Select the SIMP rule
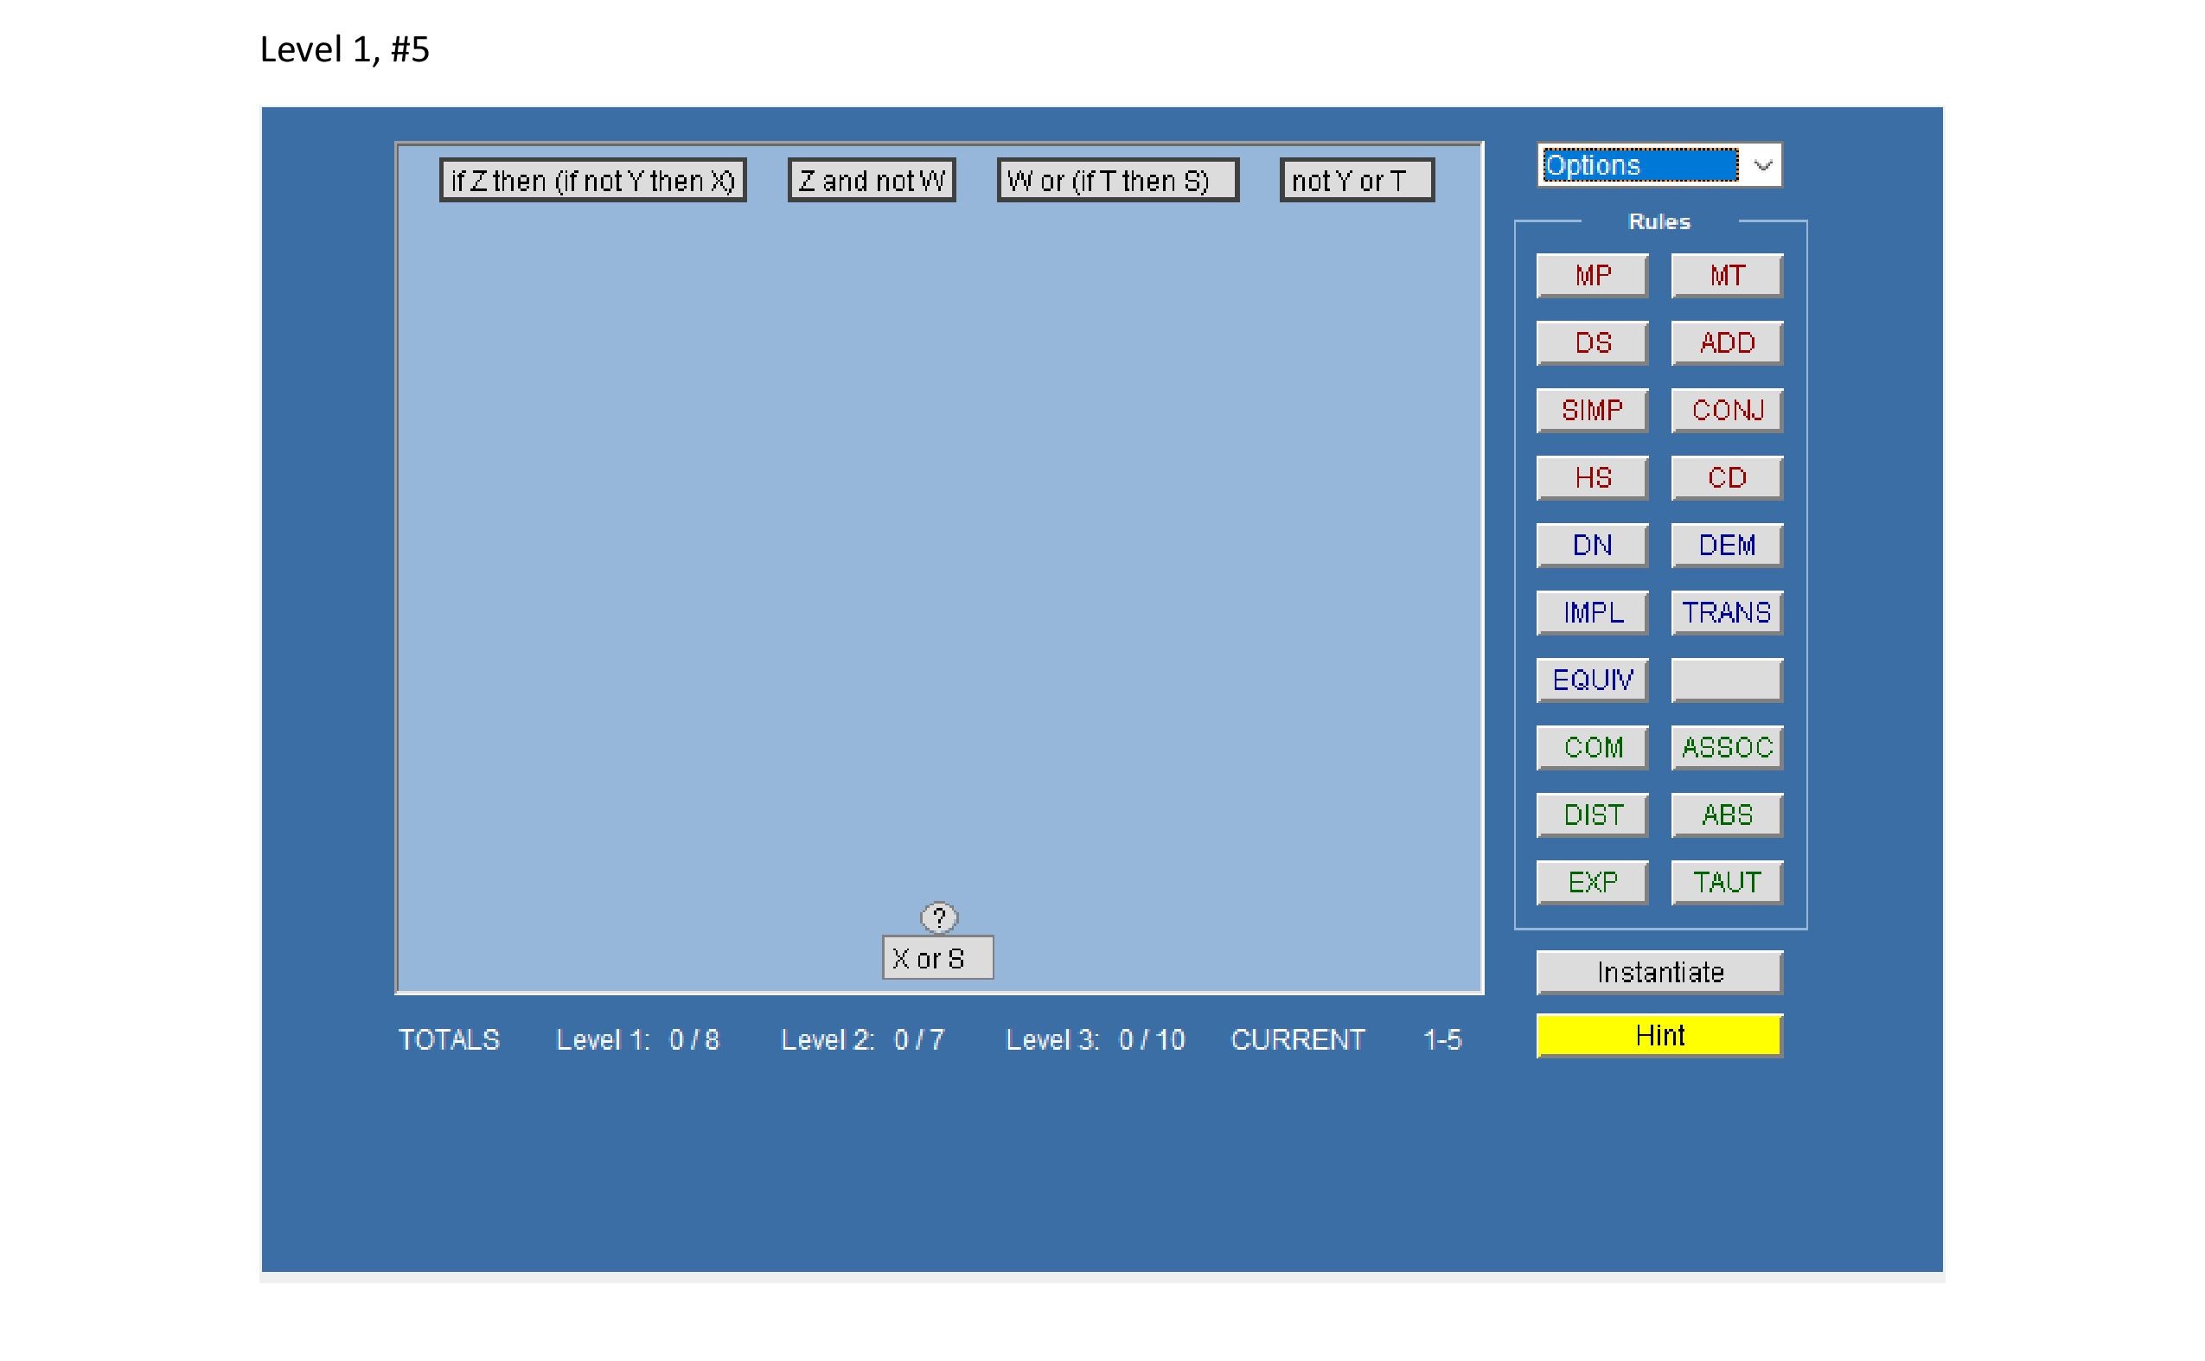Screen dimensions: 2205x1361 pos(1591,411)
